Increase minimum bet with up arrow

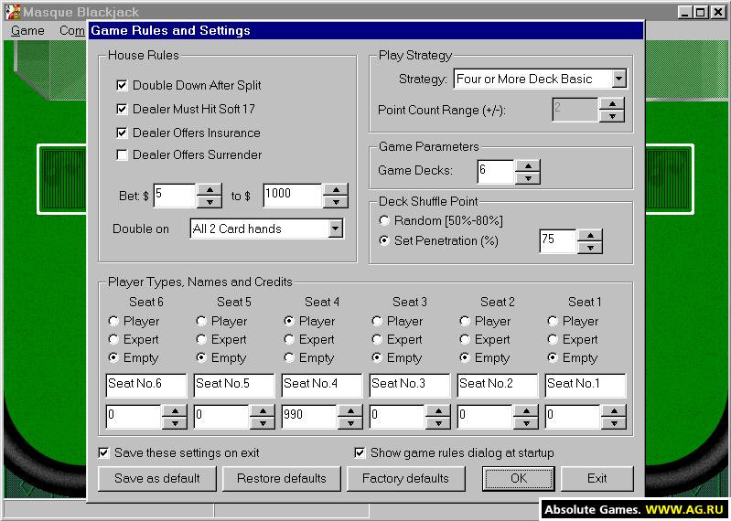click(210, 190)
